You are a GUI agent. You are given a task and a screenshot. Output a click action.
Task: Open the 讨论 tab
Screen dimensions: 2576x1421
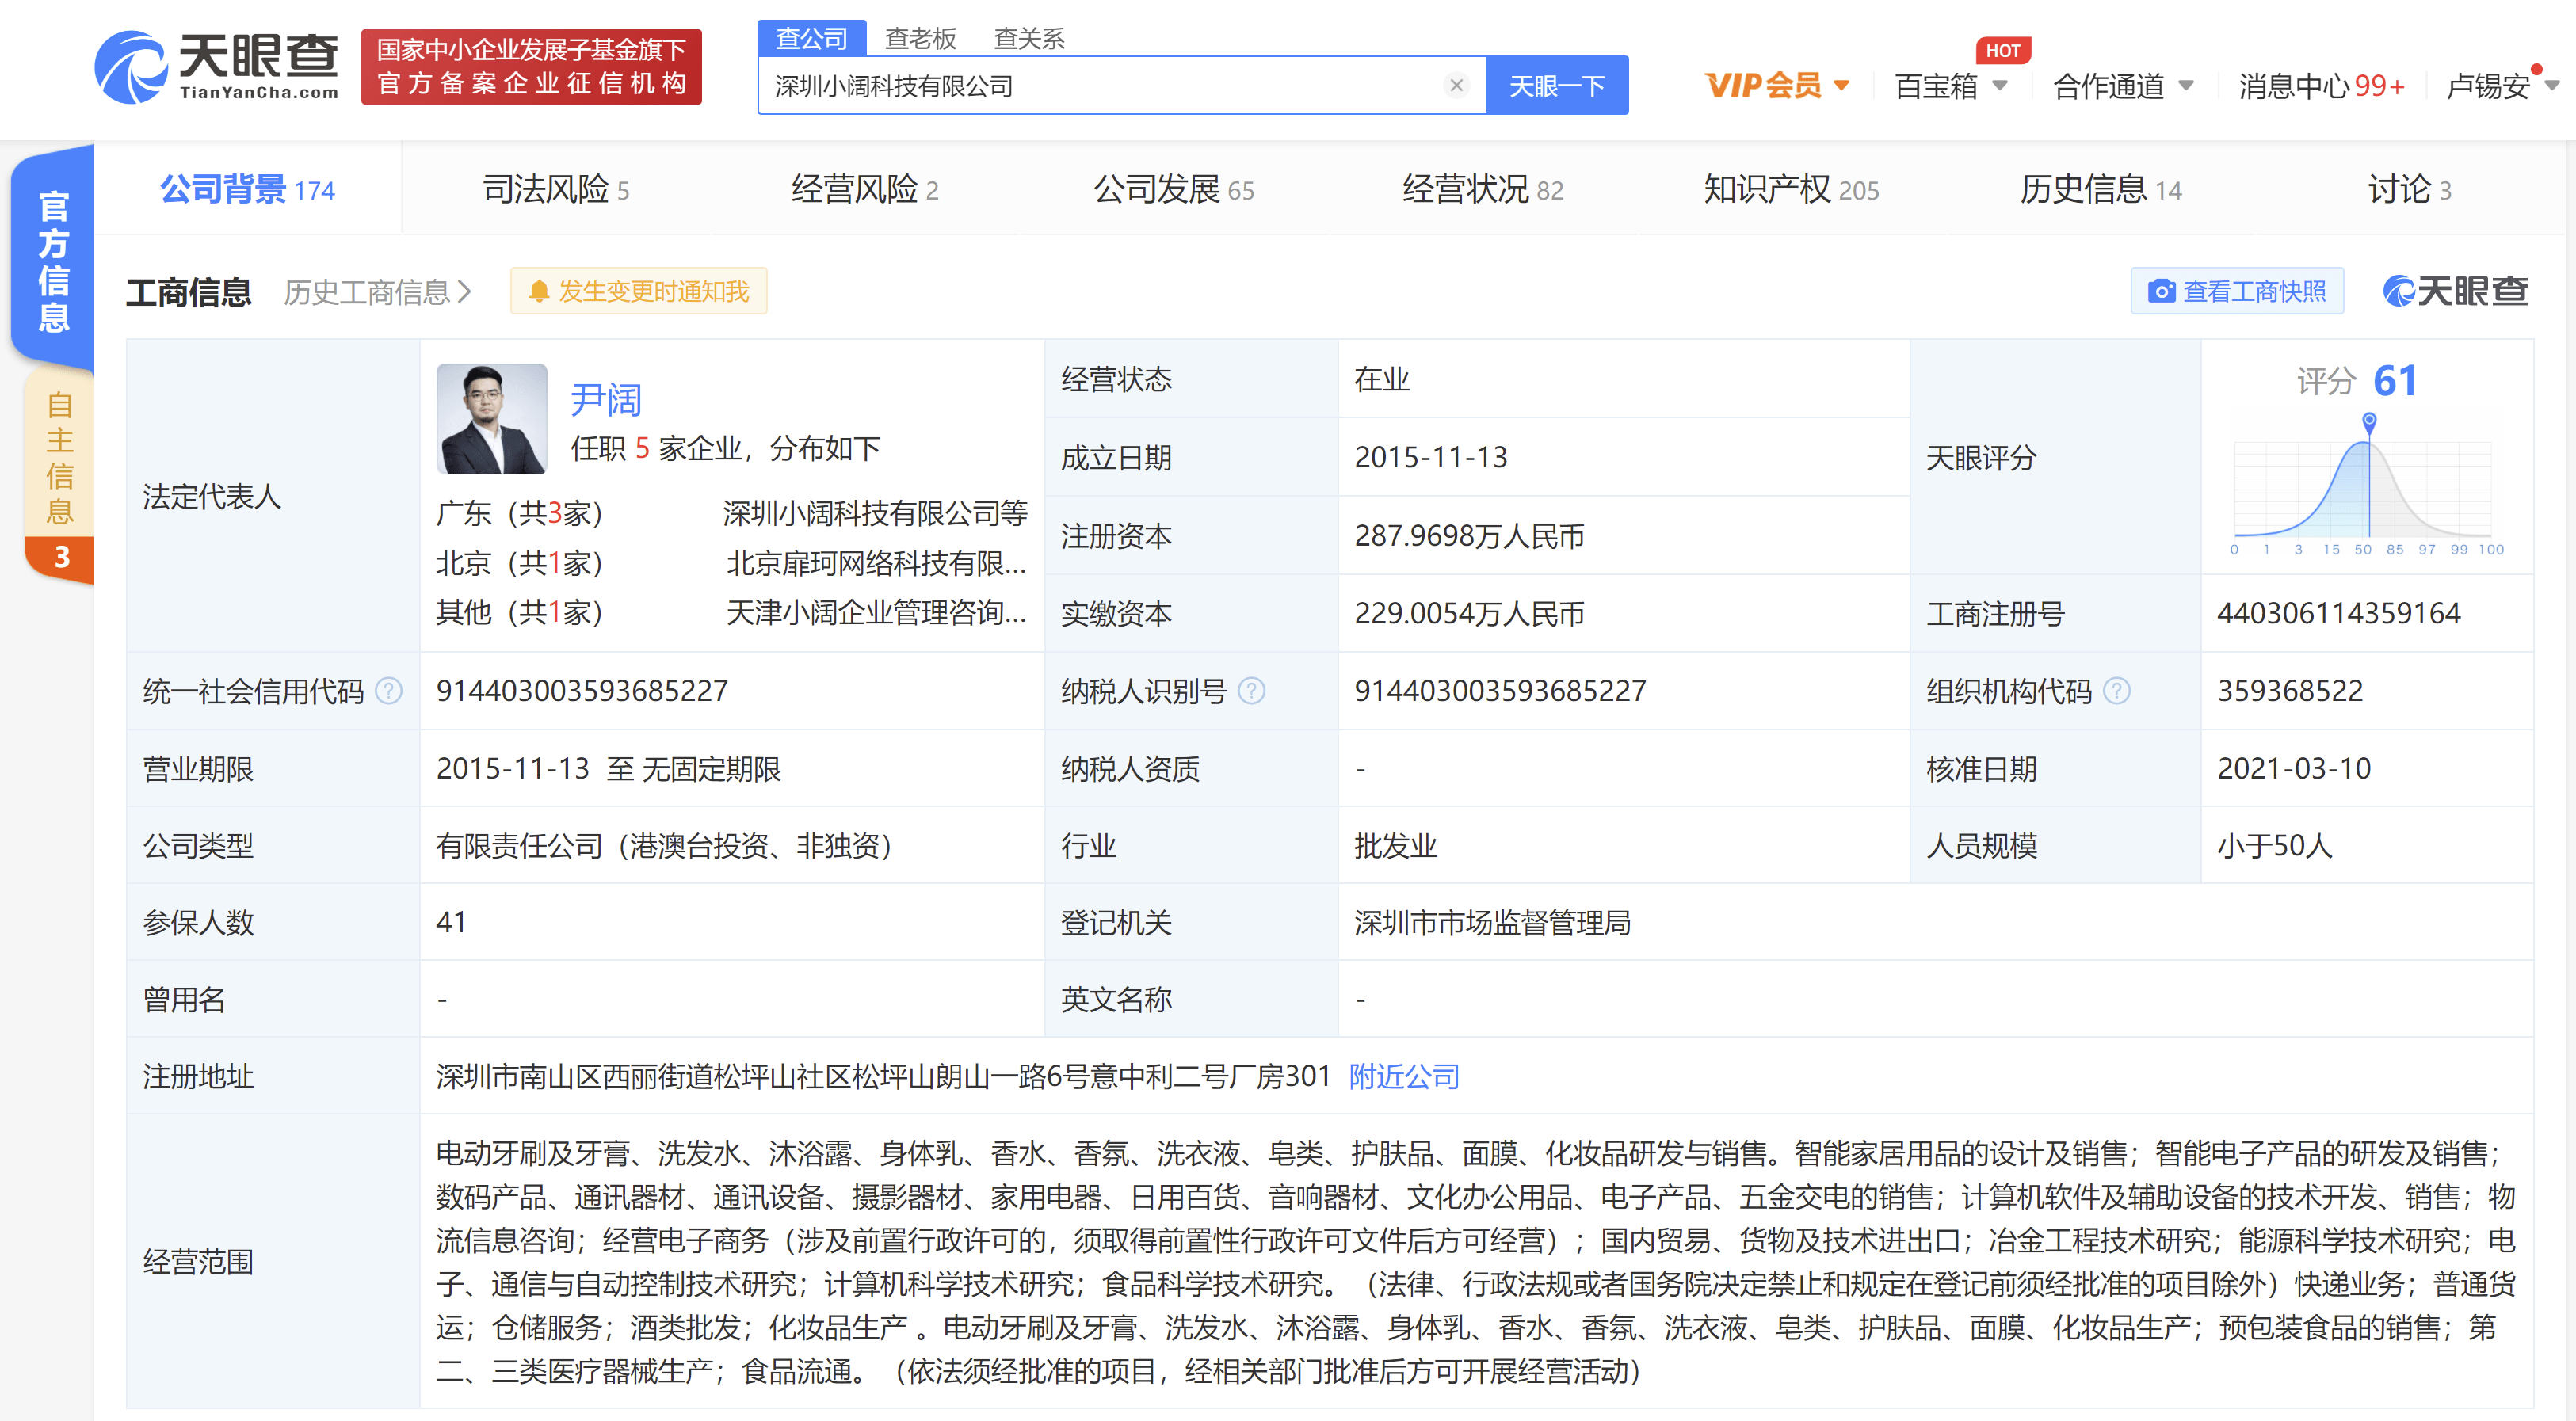click(x=2410, y=189)
